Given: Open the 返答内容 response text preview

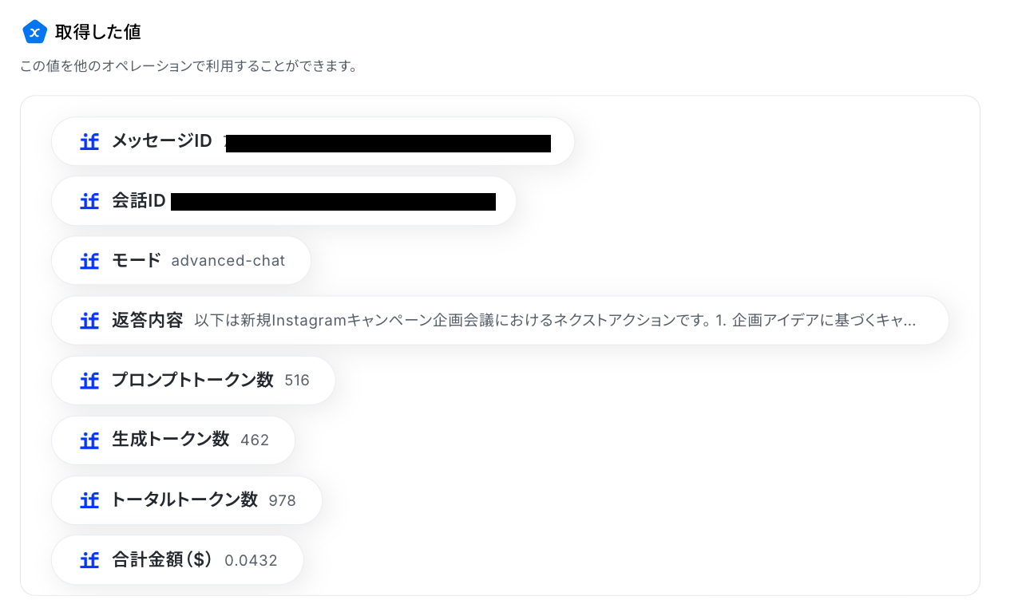Looking at the screenshot, I should point(555,321).
